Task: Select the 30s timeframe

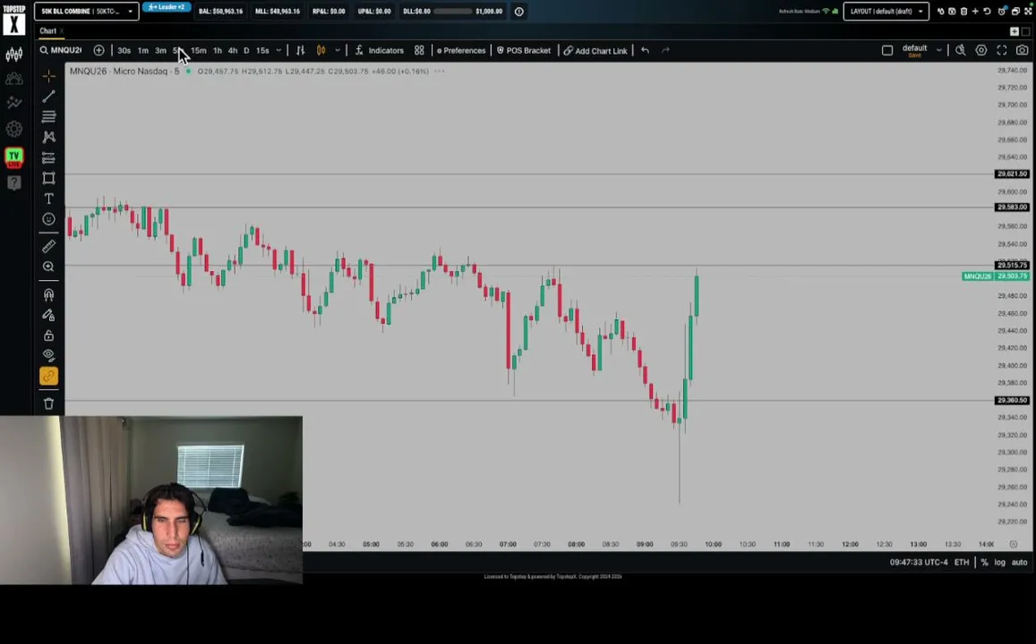Action: tap(124, 51)
